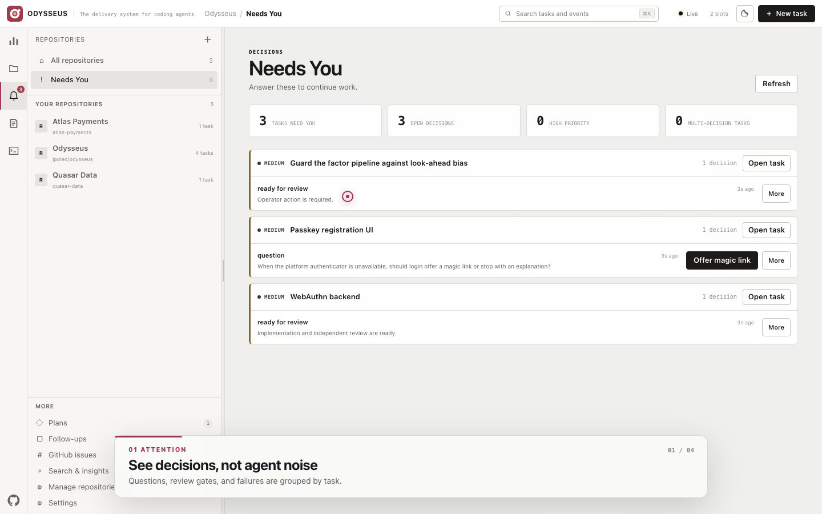Click the Settings gear icon

pos(39,503)
